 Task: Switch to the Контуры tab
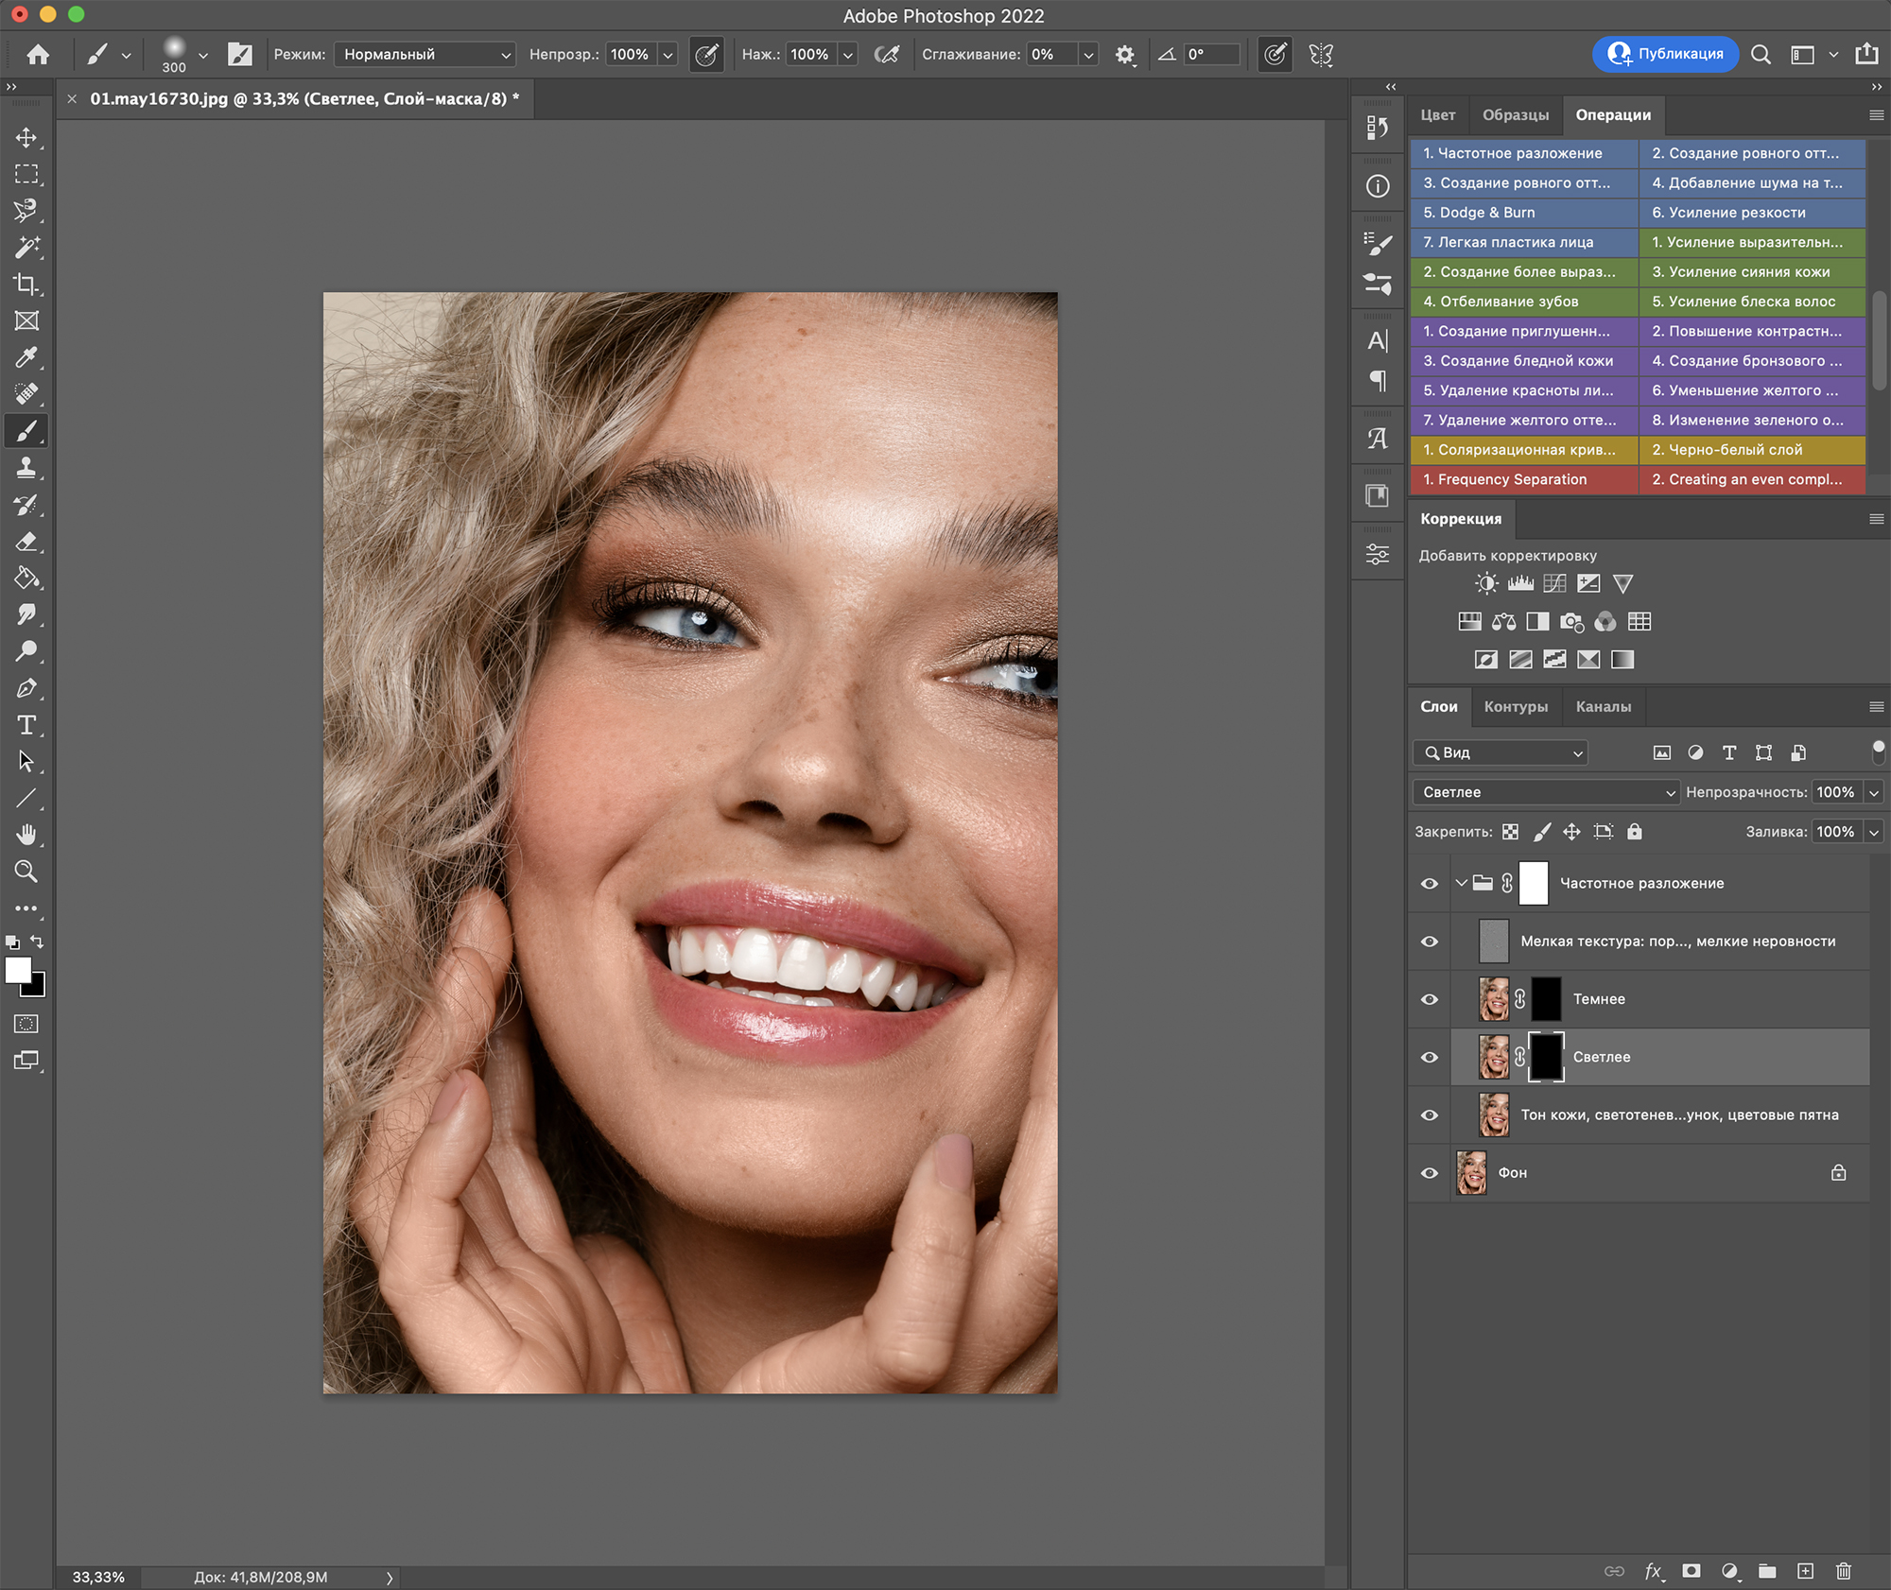tap(1516, 705)
